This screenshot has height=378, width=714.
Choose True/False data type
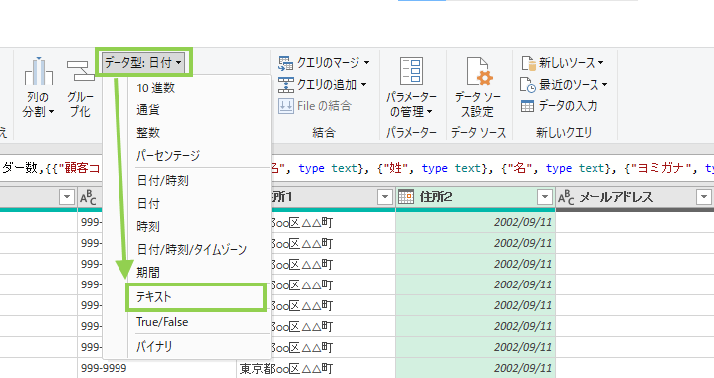point(162,322)
